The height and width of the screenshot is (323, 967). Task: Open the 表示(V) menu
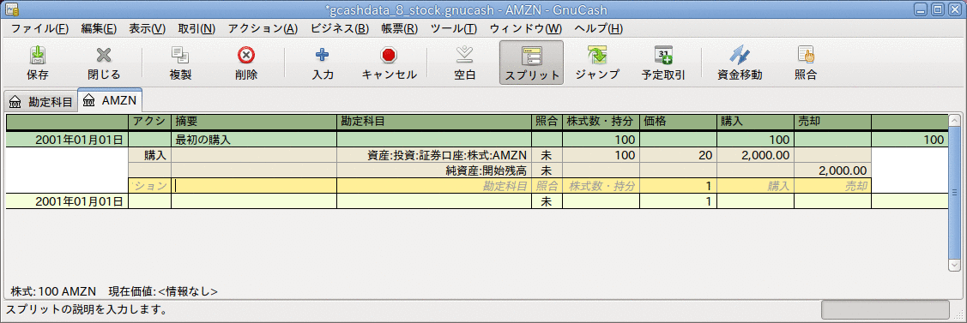tap(148, 28)
